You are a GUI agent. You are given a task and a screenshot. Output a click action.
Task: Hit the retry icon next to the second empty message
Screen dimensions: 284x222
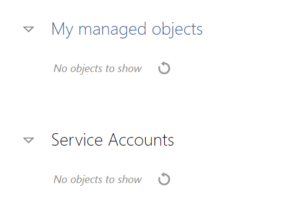(x=164, y=179)
